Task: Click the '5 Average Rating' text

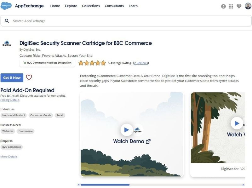Action: (x=119, y=63)
